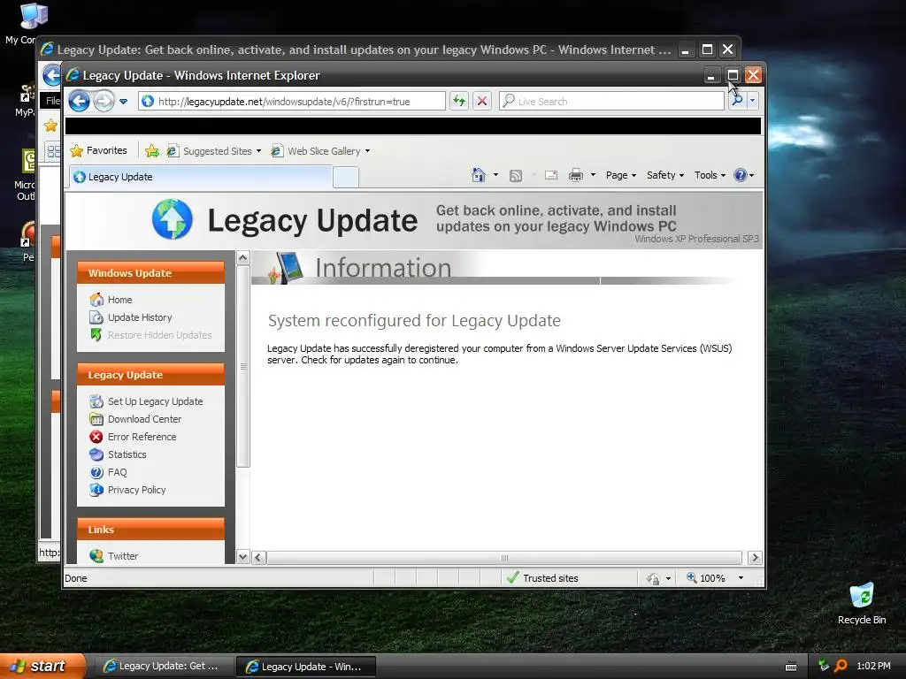Click the Read Mail icon
Screen dimensions: 906x679
pos(551,175)
